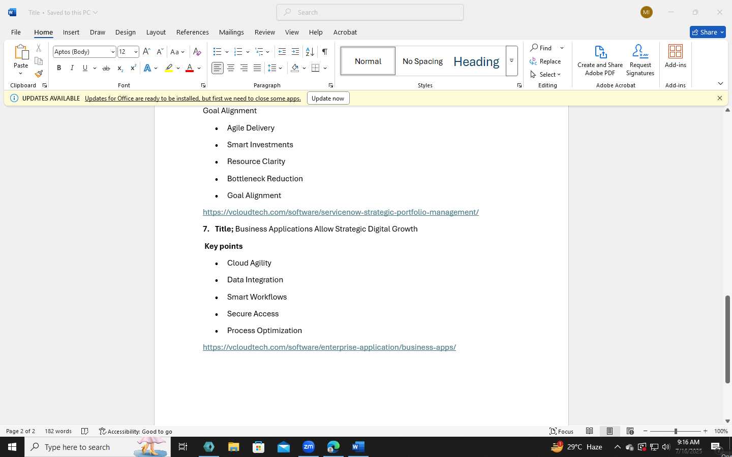Toggle Underline formatting
Viewport: 732px width, 457px height.
pyautogui.click(x=85, y=68)
